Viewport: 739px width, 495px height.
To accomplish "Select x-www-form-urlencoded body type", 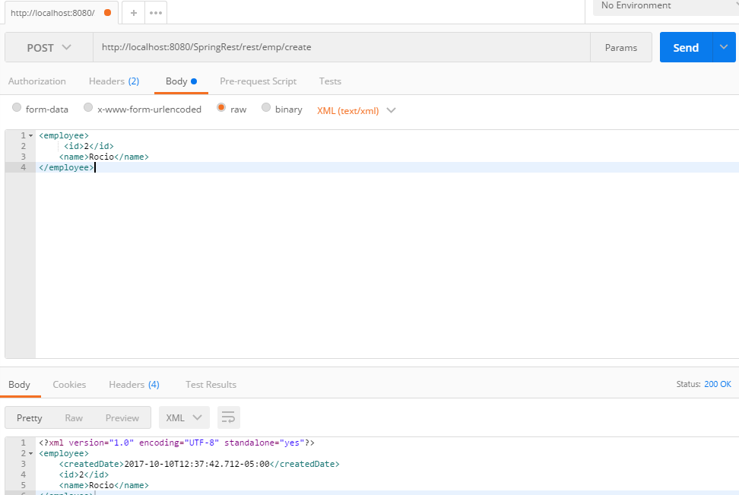I will [x=88, y=107].
